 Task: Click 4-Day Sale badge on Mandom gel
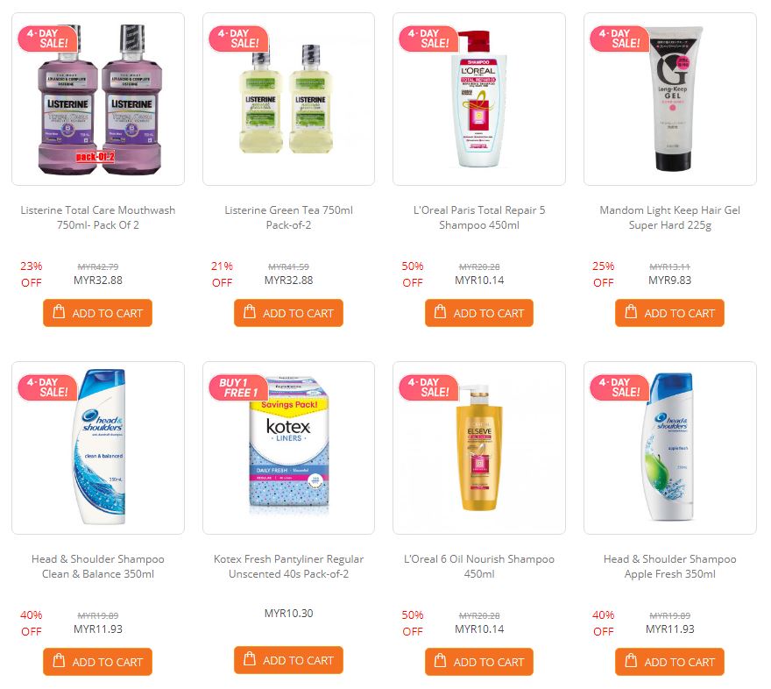pos(619,39)
